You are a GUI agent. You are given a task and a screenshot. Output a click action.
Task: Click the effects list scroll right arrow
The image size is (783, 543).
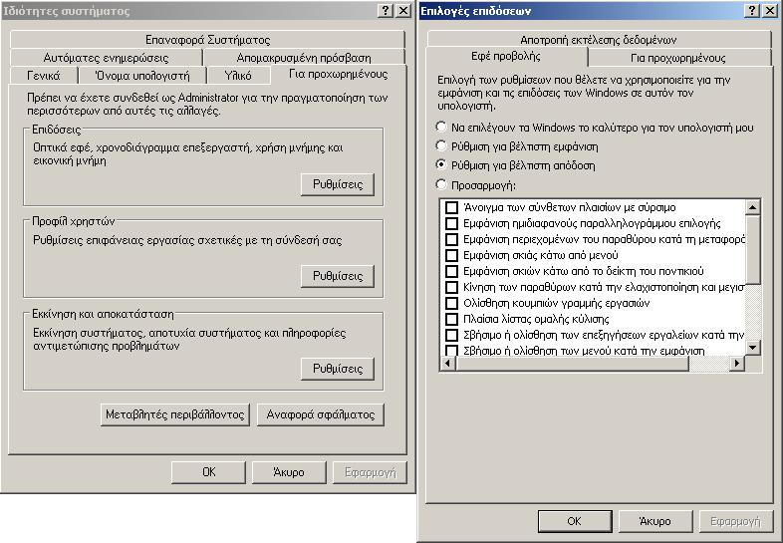(736, 364)
